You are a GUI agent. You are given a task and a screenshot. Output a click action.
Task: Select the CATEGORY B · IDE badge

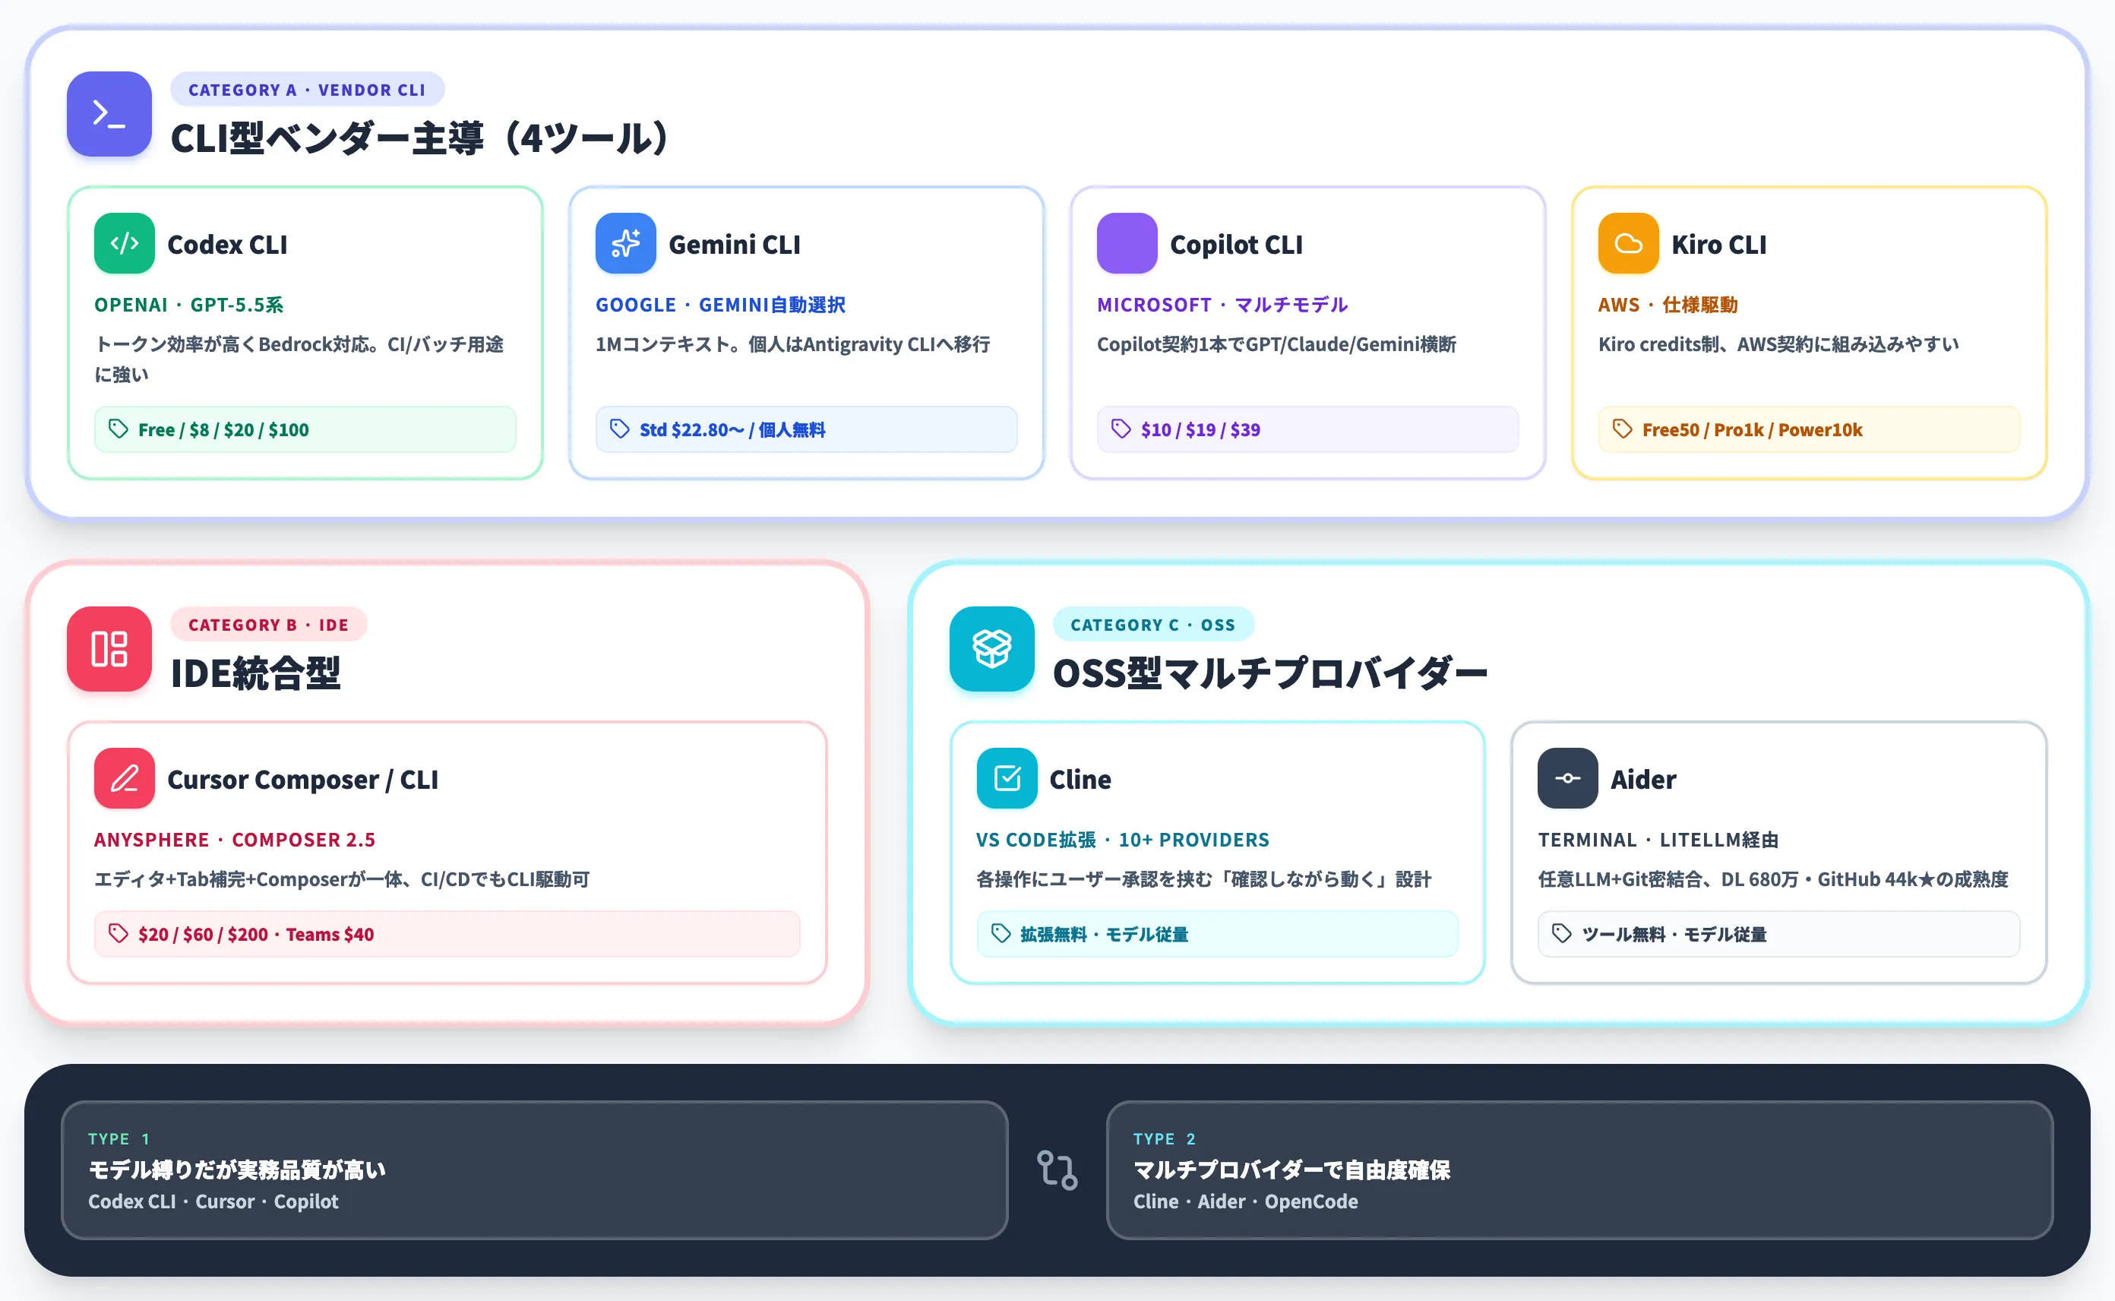point(268,625)
